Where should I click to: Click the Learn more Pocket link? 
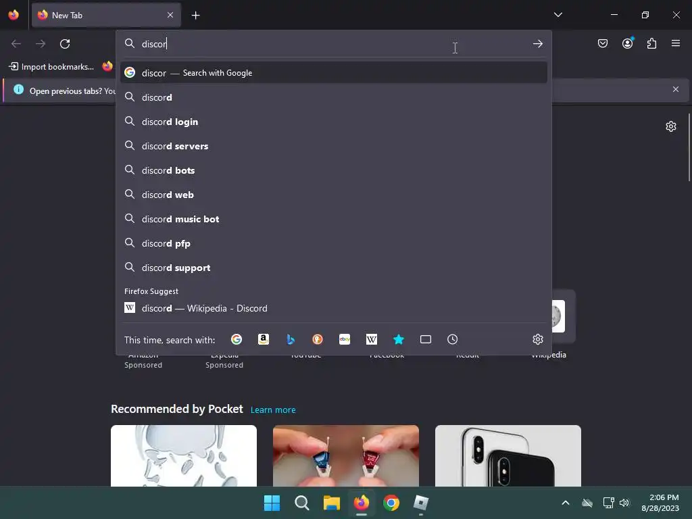click(273, 410)
